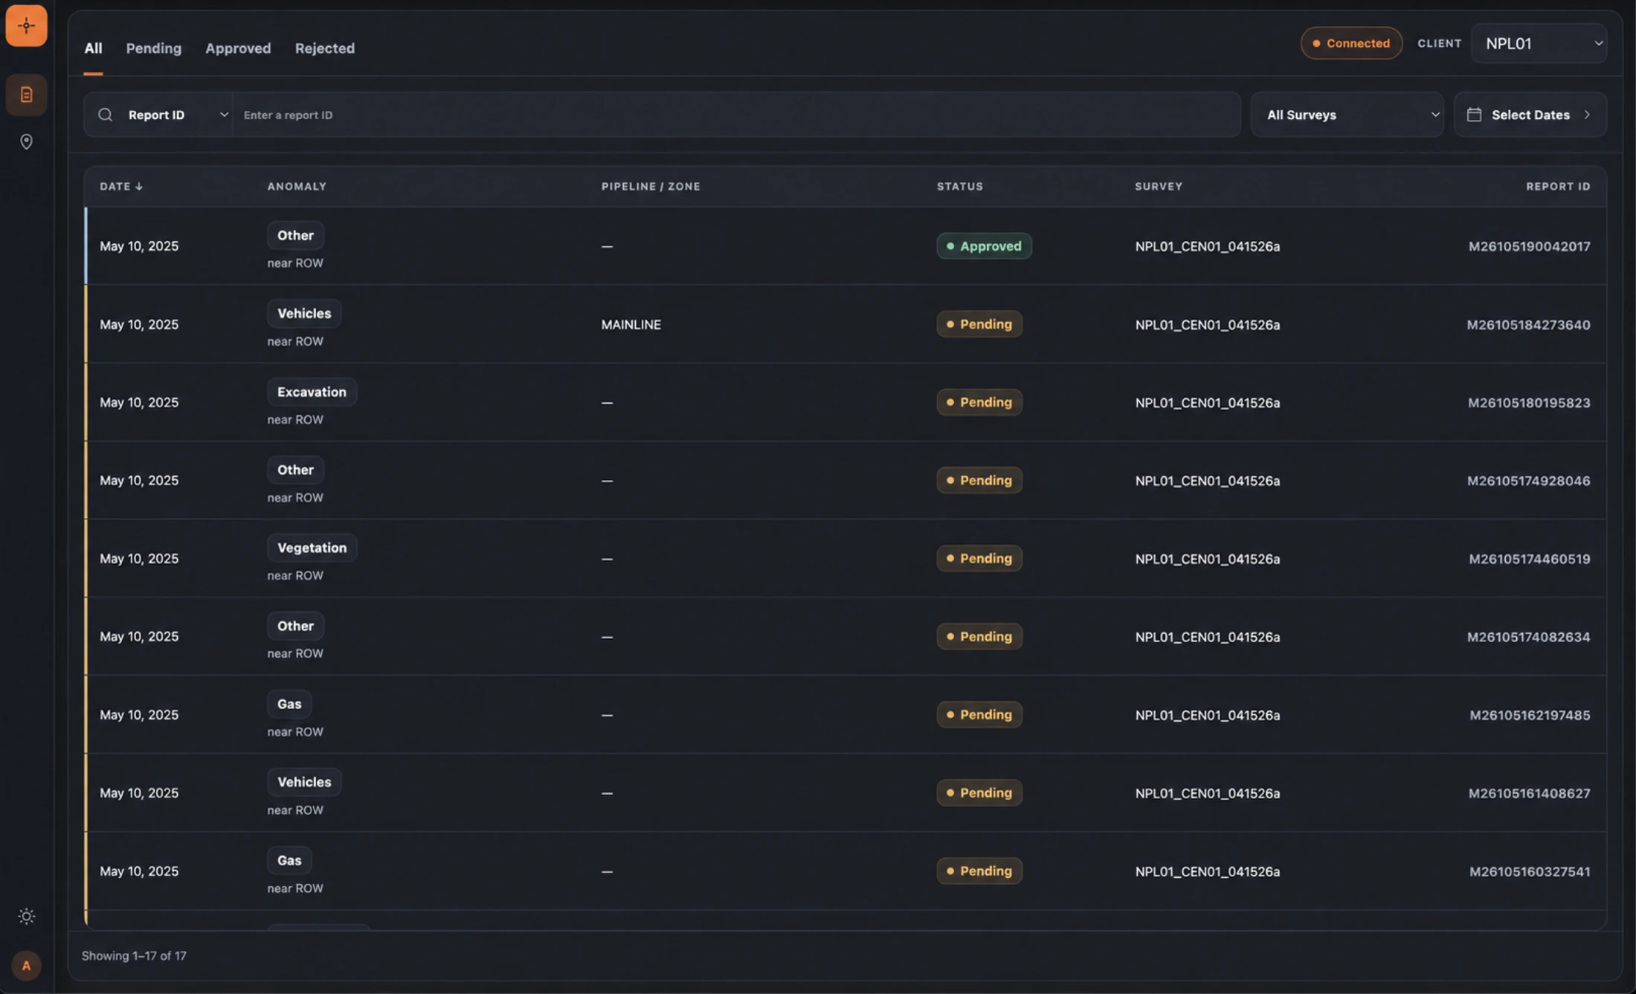The height and width of the screenshot is (994, 1636).
Task: Open the Report ID search type dropdown
Action: click(158, 115)
